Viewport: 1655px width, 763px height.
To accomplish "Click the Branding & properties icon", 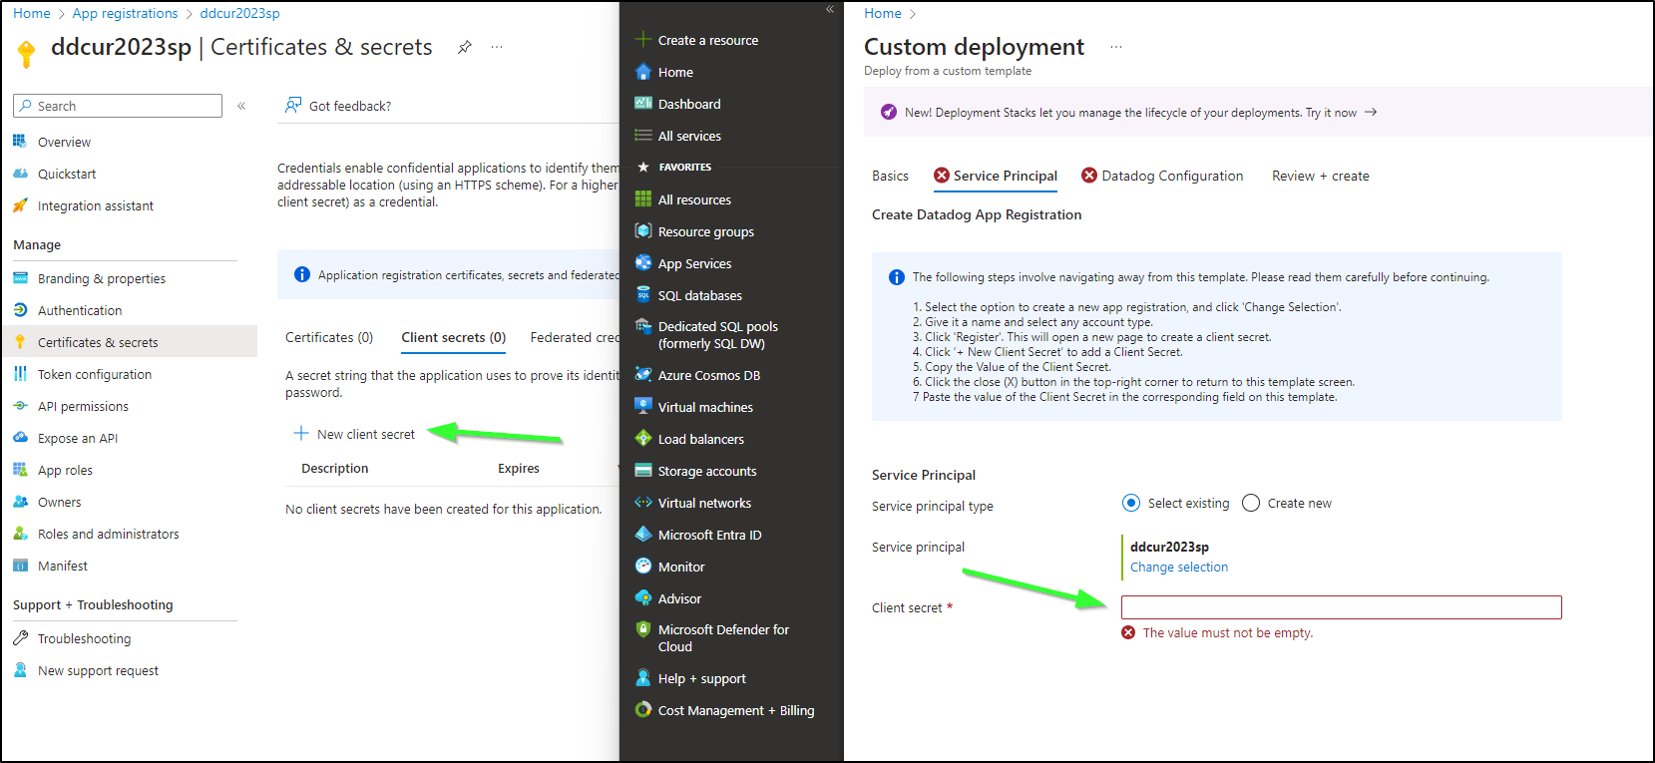I will pos(20,278).
